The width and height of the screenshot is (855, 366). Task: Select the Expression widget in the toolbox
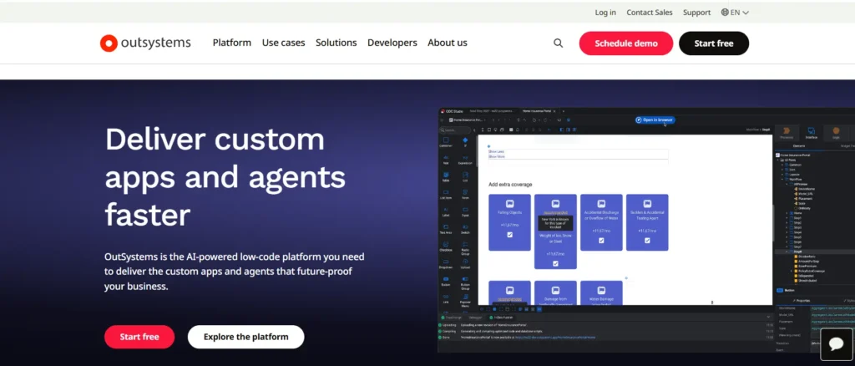pos(465,160)
